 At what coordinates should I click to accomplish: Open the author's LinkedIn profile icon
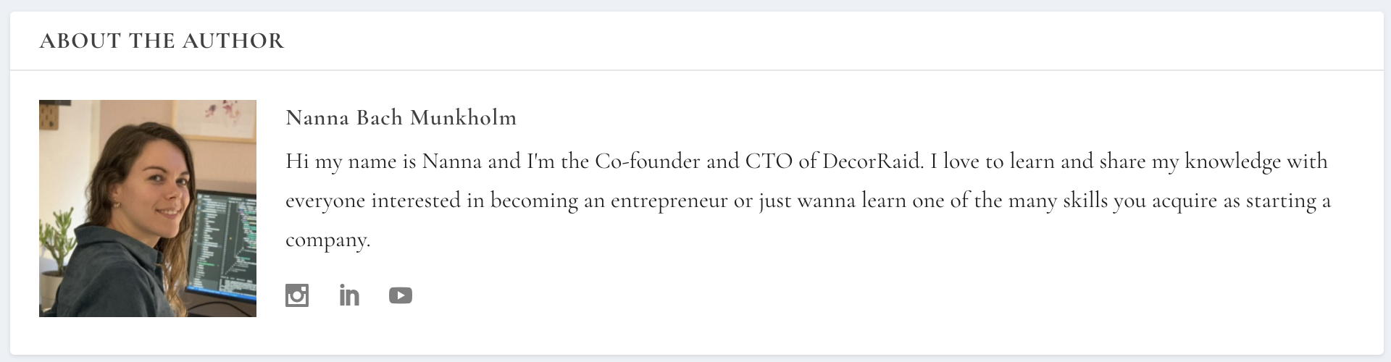pos(349,295)
